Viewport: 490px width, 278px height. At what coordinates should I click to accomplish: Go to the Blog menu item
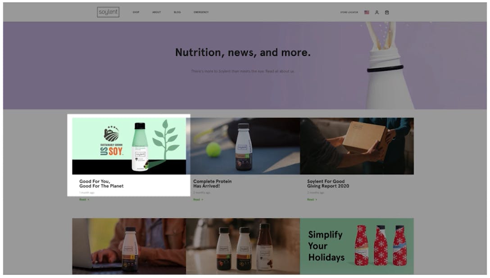pyautogui.click(x=177, y=12)
